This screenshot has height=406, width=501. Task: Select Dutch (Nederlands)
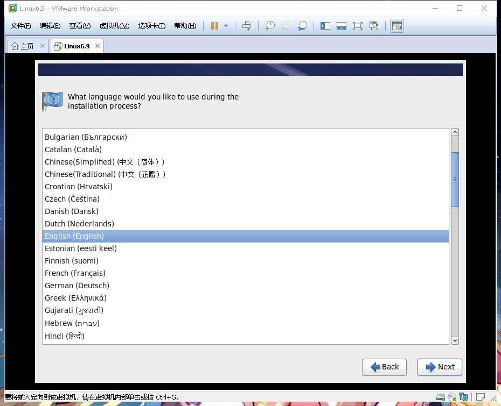pyautogui.click(x=246, y=224)
